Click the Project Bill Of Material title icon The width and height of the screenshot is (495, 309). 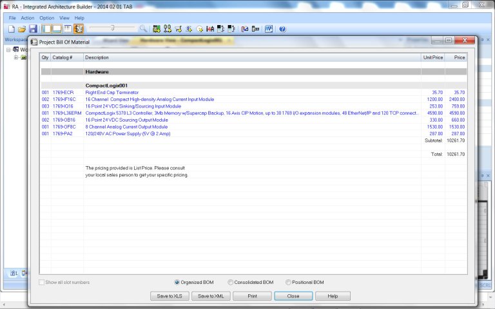[x=34, y=42]
